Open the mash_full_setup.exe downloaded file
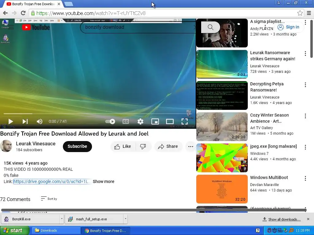This screenshot has height=235, width=314. [x=94, y=219]
